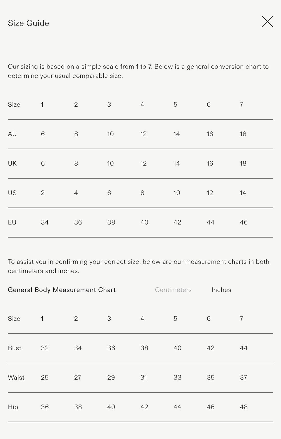Click Hip measurement 48 for size 7
Viewport: 281px width, 439px height.
[x=244, y=407]
